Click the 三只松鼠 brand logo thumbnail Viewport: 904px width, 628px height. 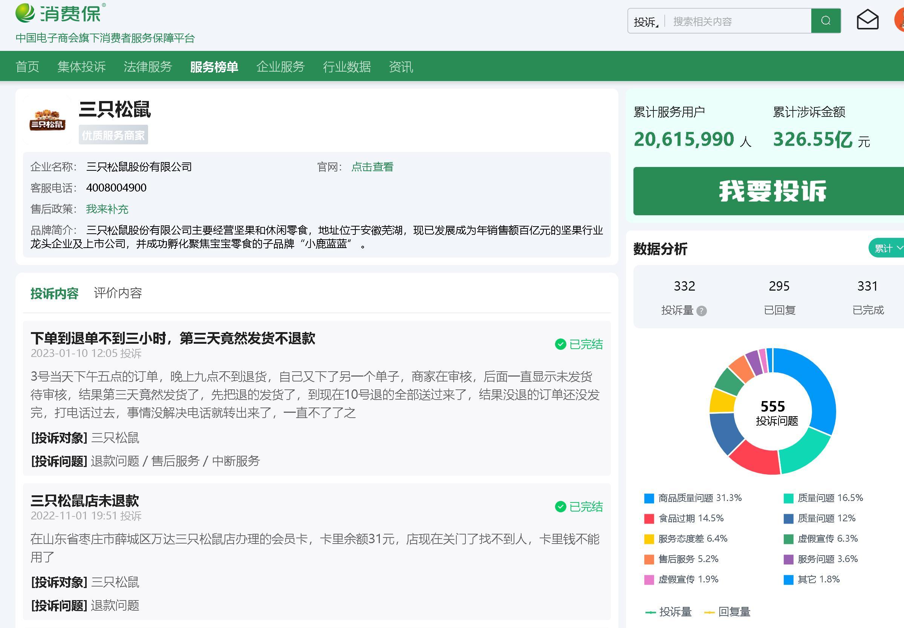47,120
